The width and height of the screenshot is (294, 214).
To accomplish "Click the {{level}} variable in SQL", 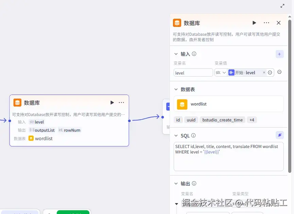I will (211, 152).
